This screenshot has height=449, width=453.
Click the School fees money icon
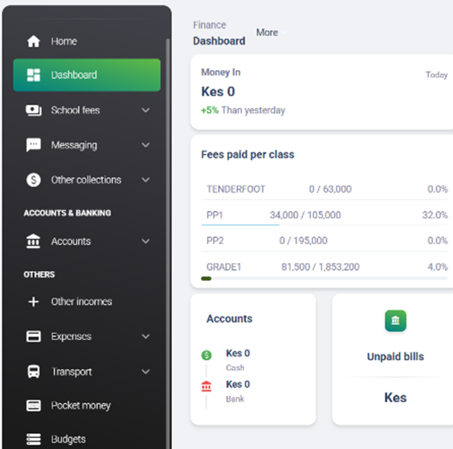(33, 110)
